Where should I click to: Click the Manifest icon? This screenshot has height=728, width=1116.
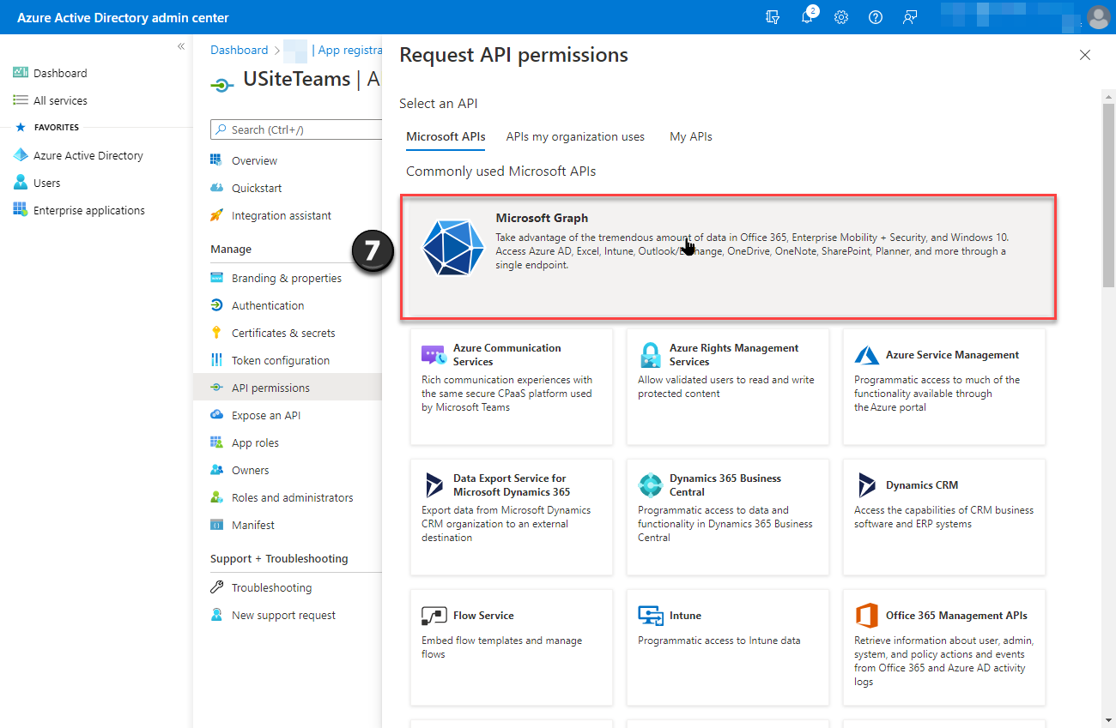pos(216,525)
